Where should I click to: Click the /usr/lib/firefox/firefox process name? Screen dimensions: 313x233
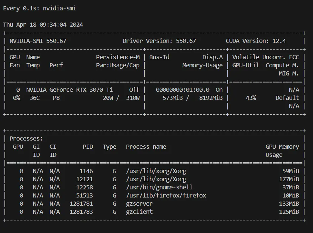pyautogui.click(x=166, y=195)
